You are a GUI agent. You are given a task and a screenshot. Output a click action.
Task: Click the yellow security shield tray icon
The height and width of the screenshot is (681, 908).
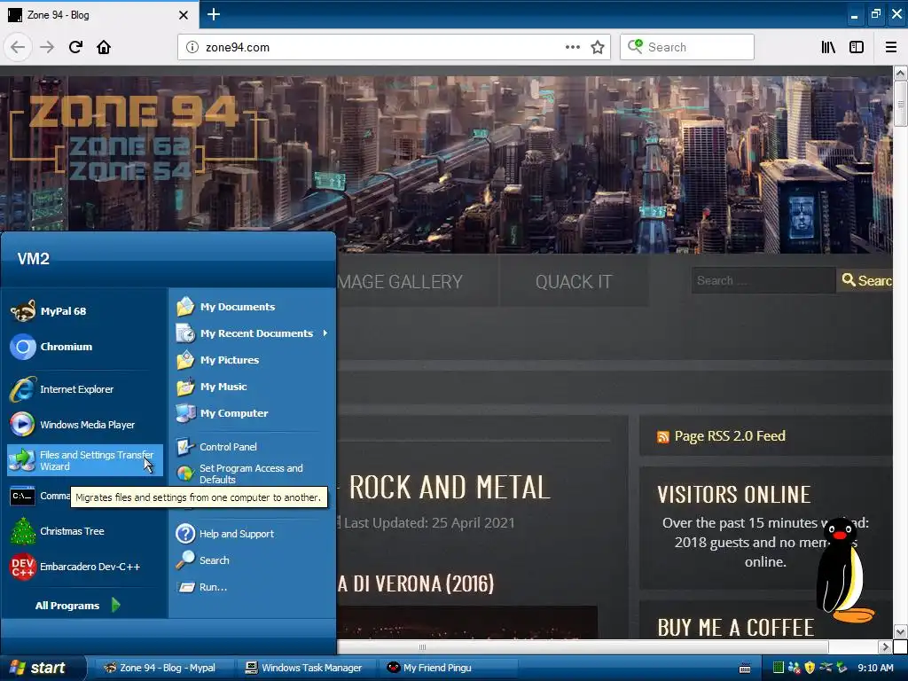(810, 668)
